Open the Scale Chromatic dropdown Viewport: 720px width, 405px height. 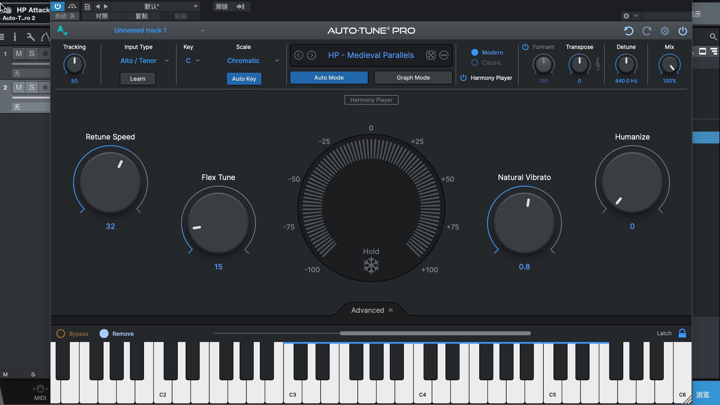click(x=253, y=61)
